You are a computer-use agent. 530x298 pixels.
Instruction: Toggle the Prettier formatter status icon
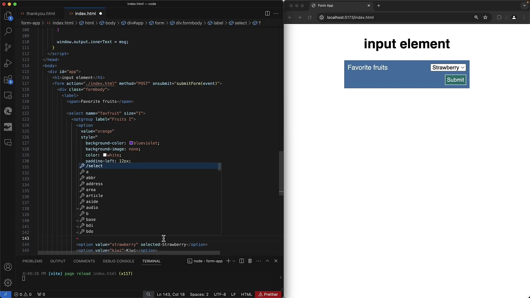[269, 294]
